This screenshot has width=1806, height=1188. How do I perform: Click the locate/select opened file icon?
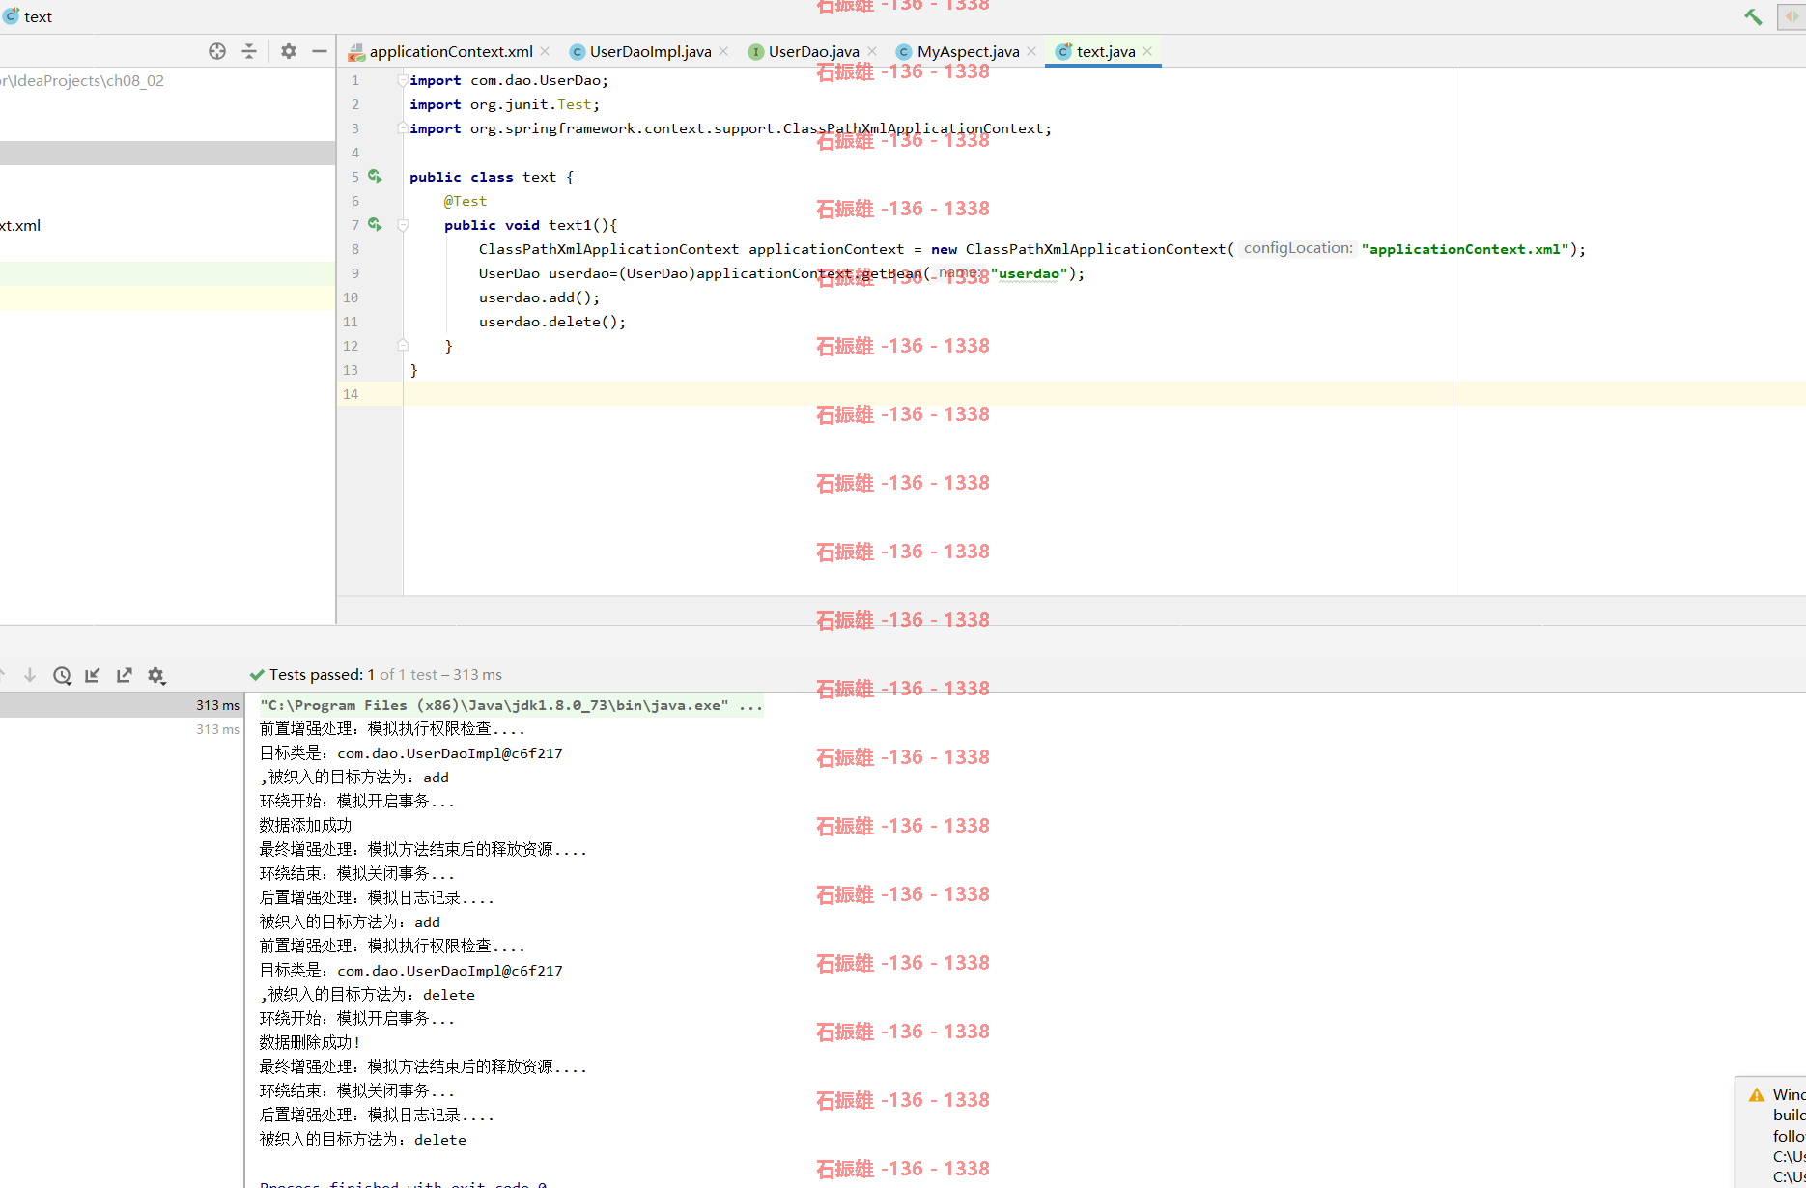(217, 51)
